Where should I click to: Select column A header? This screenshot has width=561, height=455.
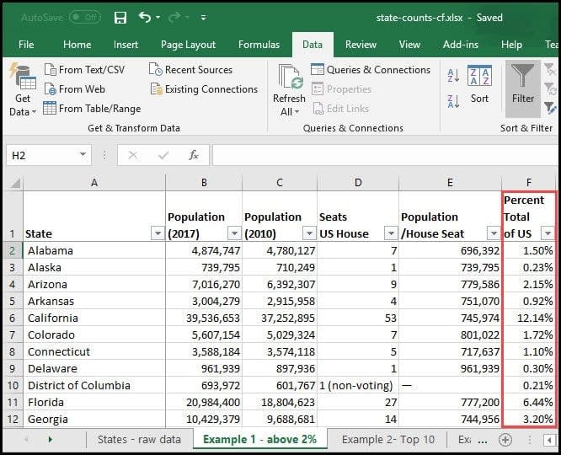[94, 183]
